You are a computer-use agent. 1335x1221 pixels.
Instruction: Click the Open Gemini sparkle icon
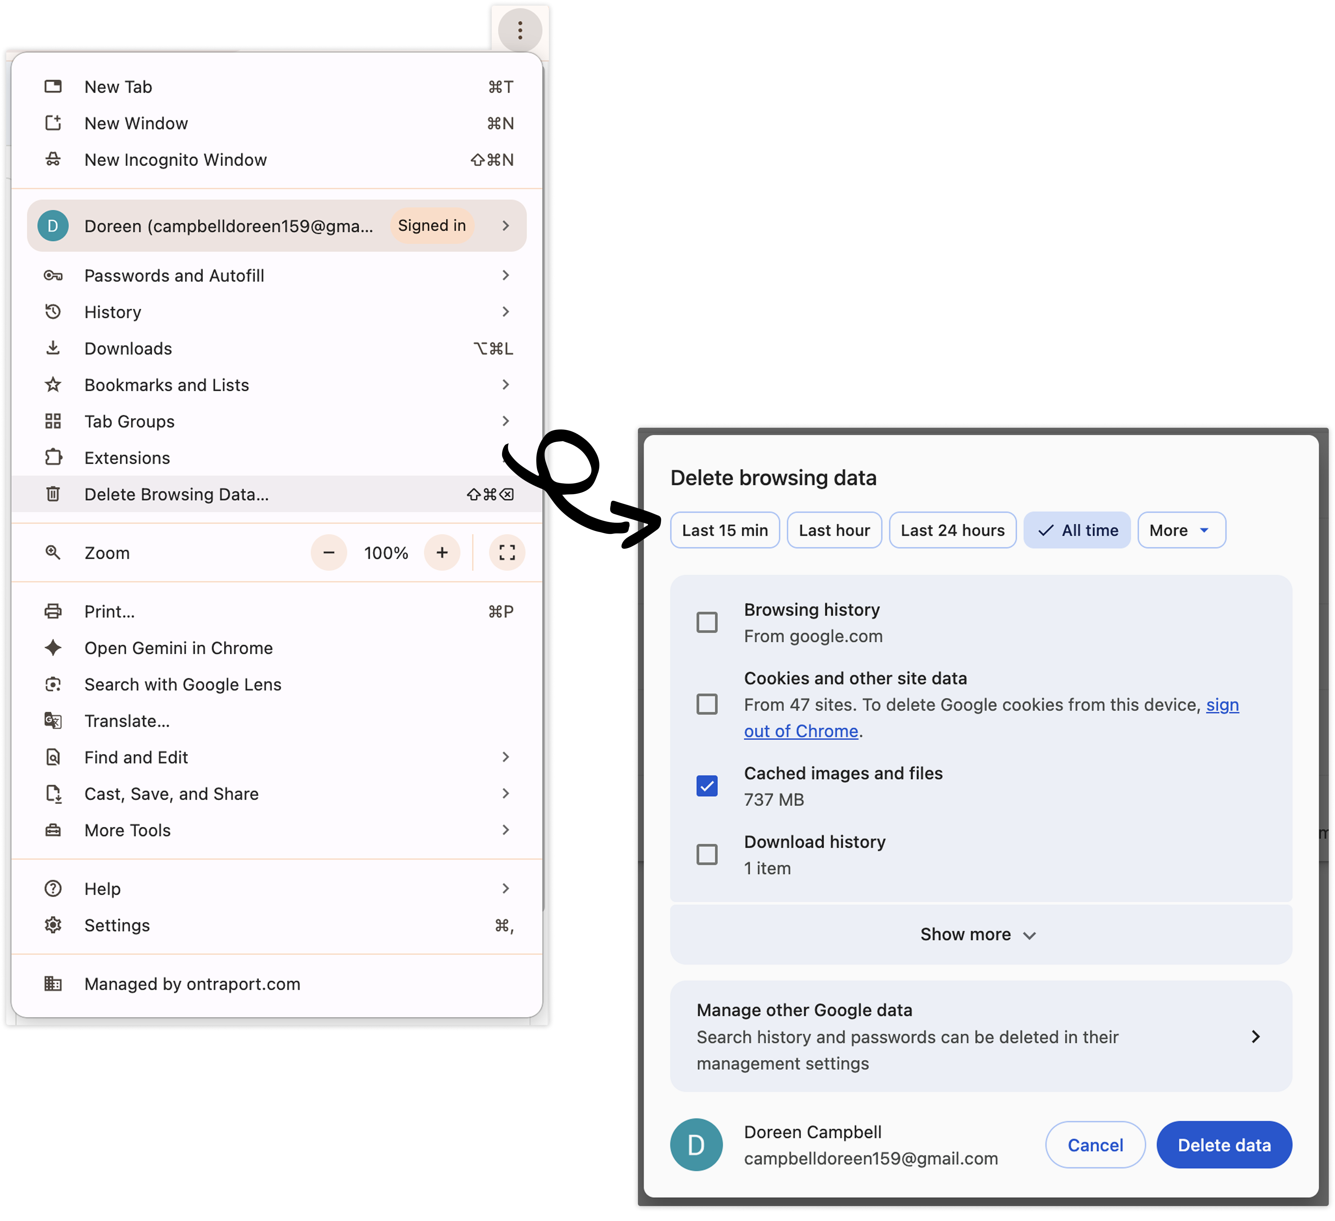[53, 648]
